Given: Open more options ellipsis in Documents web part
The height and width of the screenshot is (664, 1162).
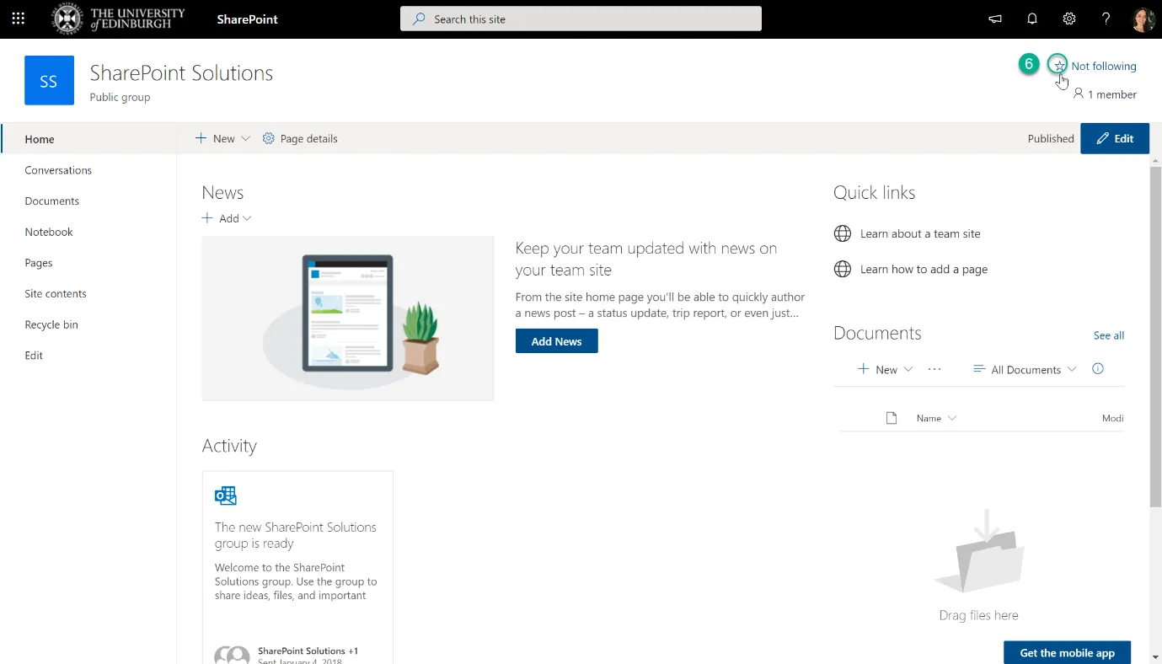Looking at the screenshot, I should 934,369.
